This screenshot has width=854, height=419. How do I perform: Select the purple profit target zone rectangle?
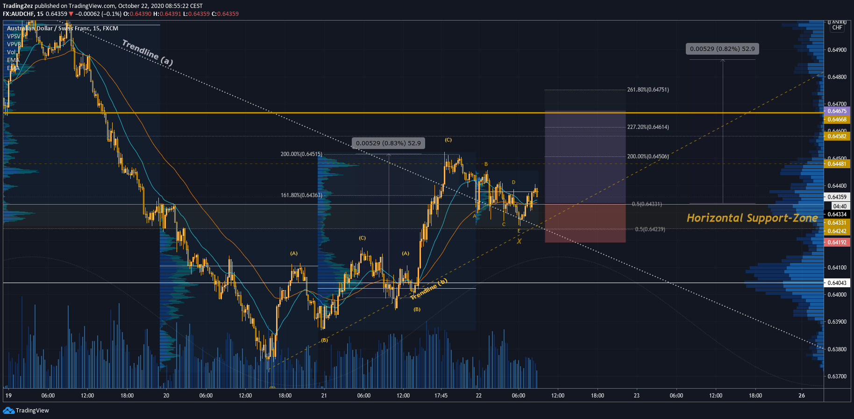click(x=585, y=157)
